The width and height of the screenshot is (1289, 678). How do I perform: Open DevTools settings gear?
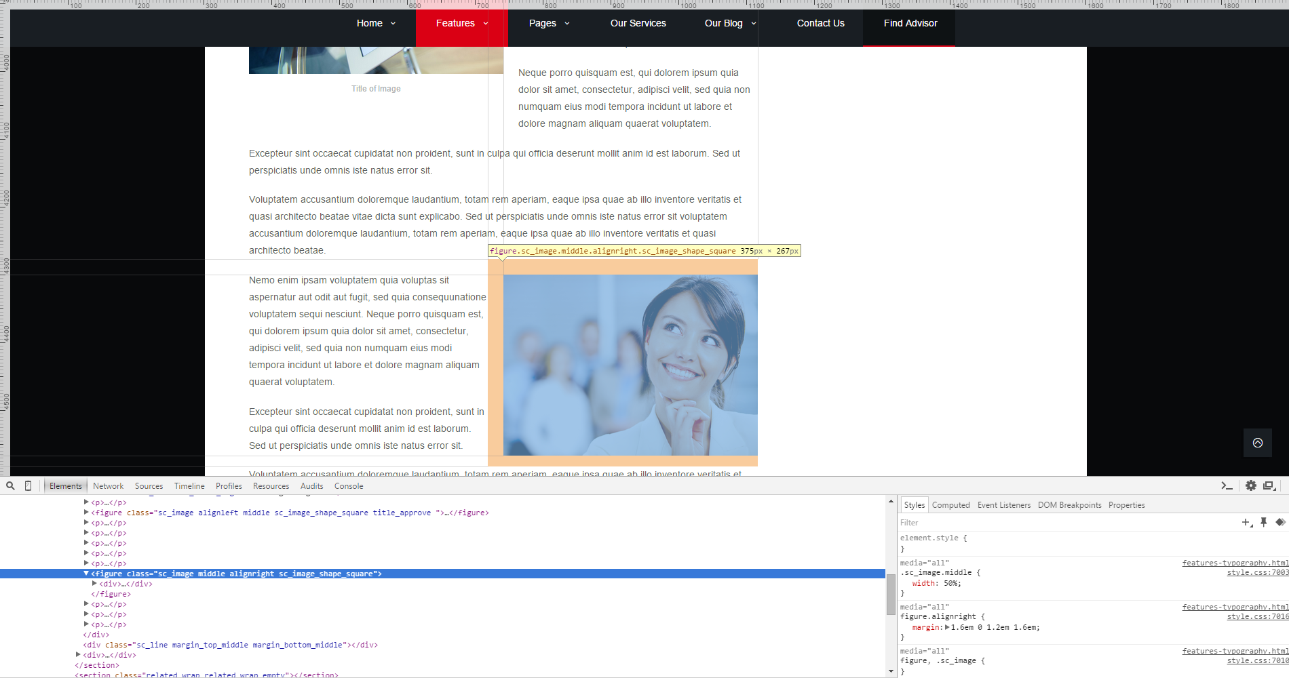coord(1250,485)
